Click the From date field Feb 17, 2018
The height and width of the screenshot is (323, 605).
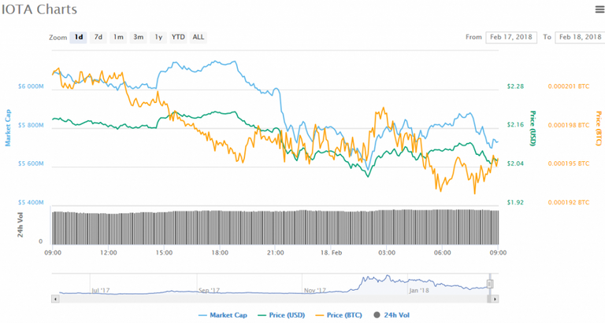click(510, 38)
